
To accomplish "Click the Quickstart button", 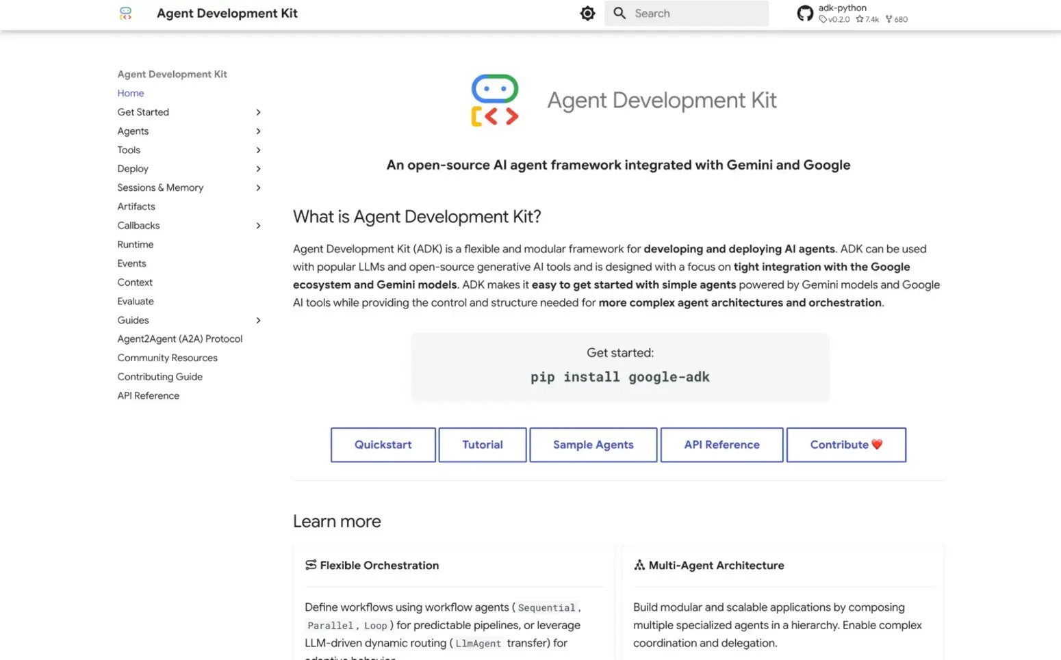I will point(383,445).
